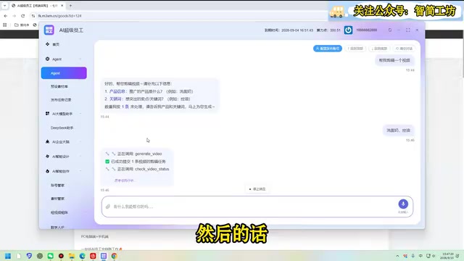Open DeepSeek助手 in the sidebar
The width and height of the screenshot is (464, 261).
(62, 128)
